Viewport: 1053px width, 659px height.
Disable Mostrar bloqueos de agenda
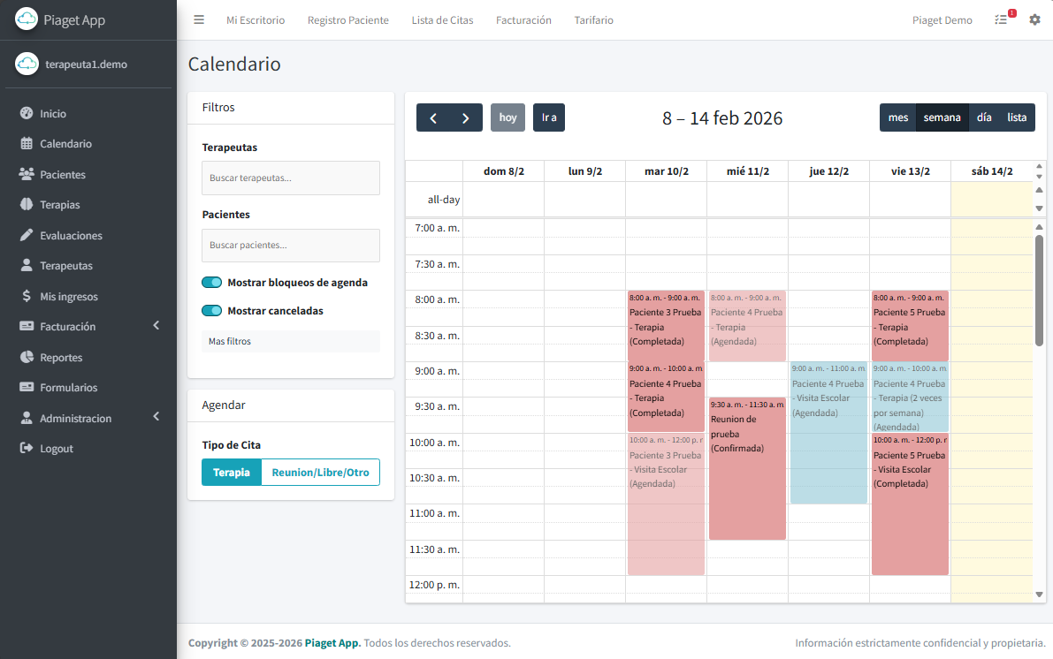(x=212, y=282)
